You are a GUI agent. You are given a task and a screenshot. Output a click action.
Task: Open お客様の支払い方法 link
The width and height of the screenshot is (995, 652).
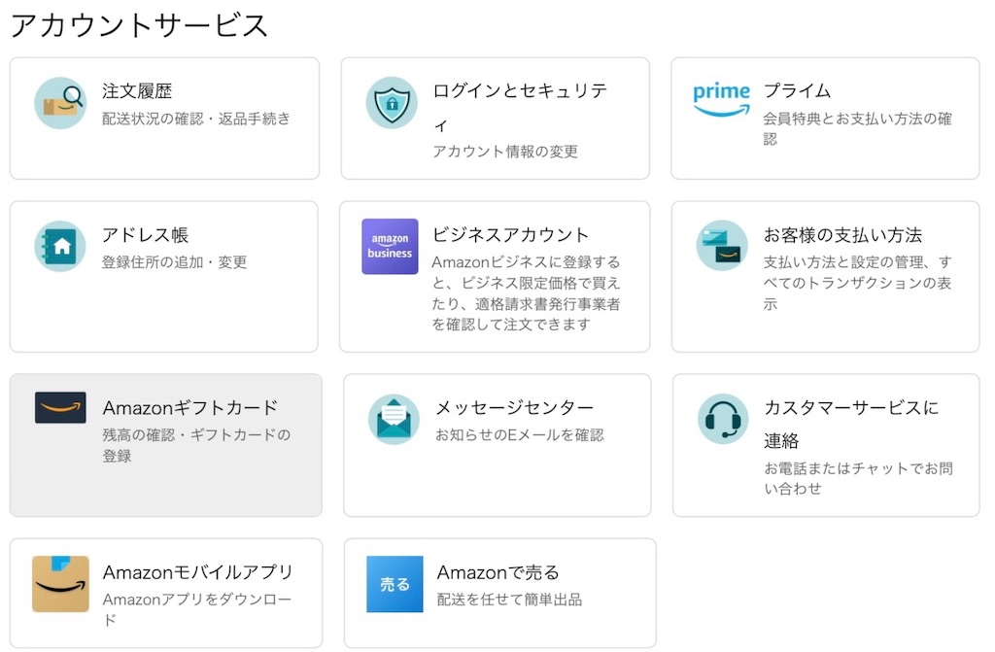coord(842,235)
